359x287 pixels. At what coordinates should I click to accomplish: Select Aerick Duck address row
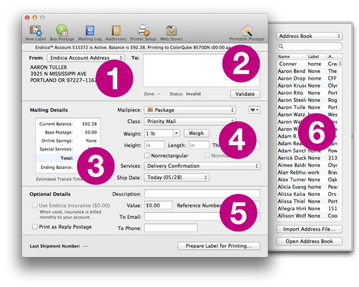(308, 158)
